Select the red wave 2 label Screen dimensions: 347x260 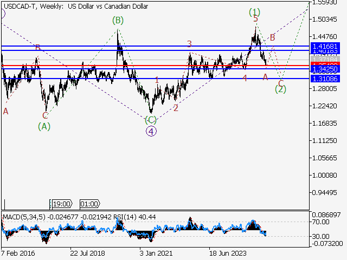(176, 108)
